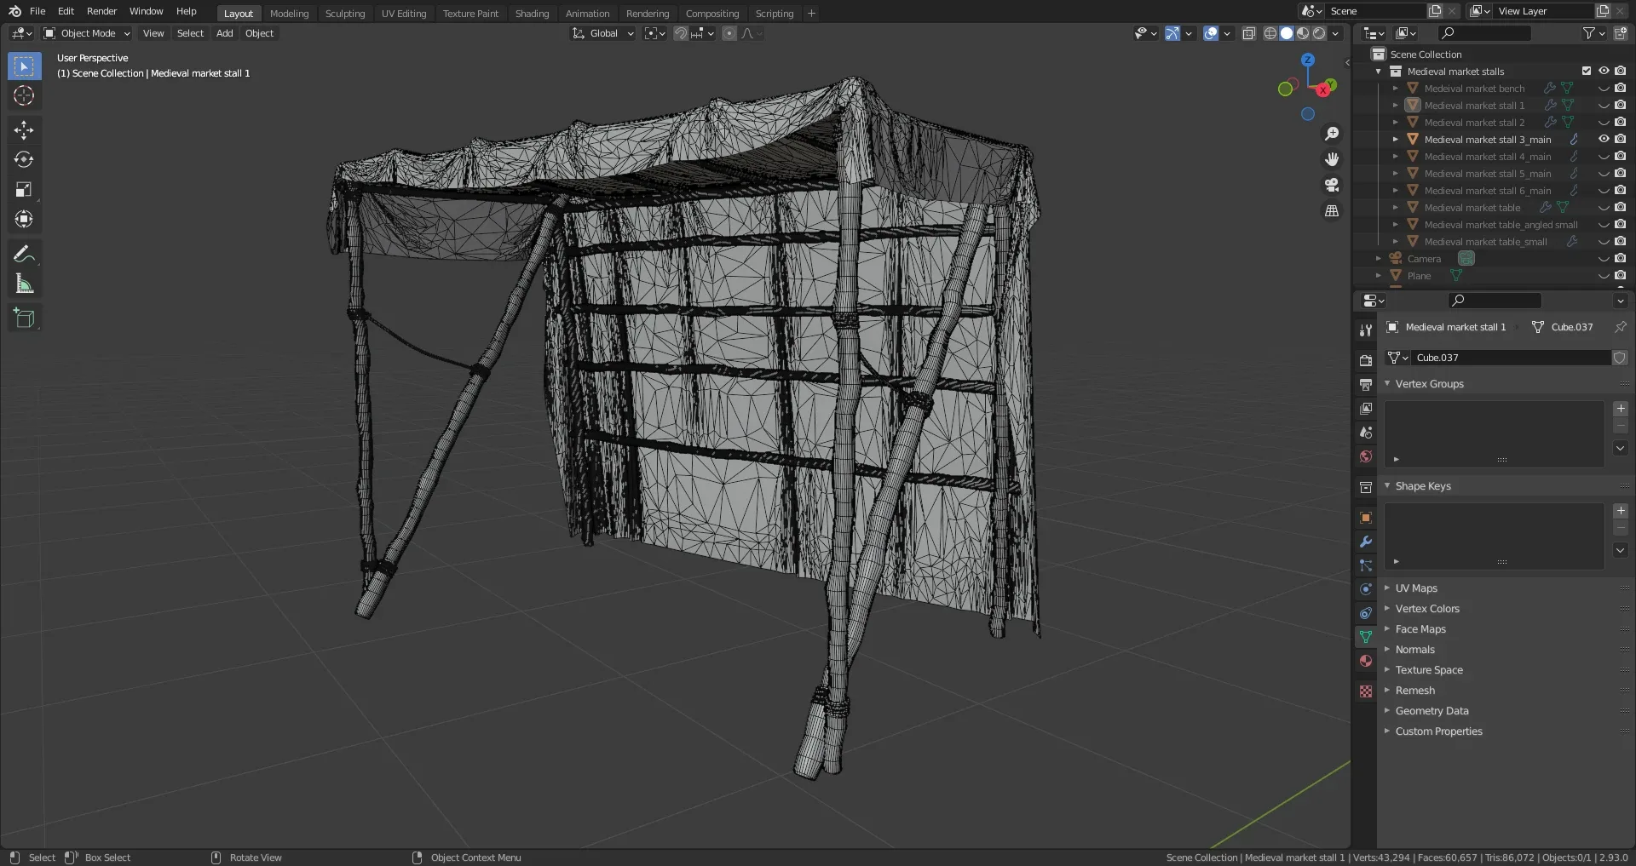1636x866 pixels.
Task: Switch to material preview shading
Action: (x=1303, y=33)
